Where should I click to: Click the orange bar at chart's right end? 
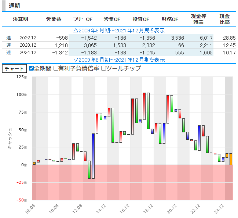[231, 159]
